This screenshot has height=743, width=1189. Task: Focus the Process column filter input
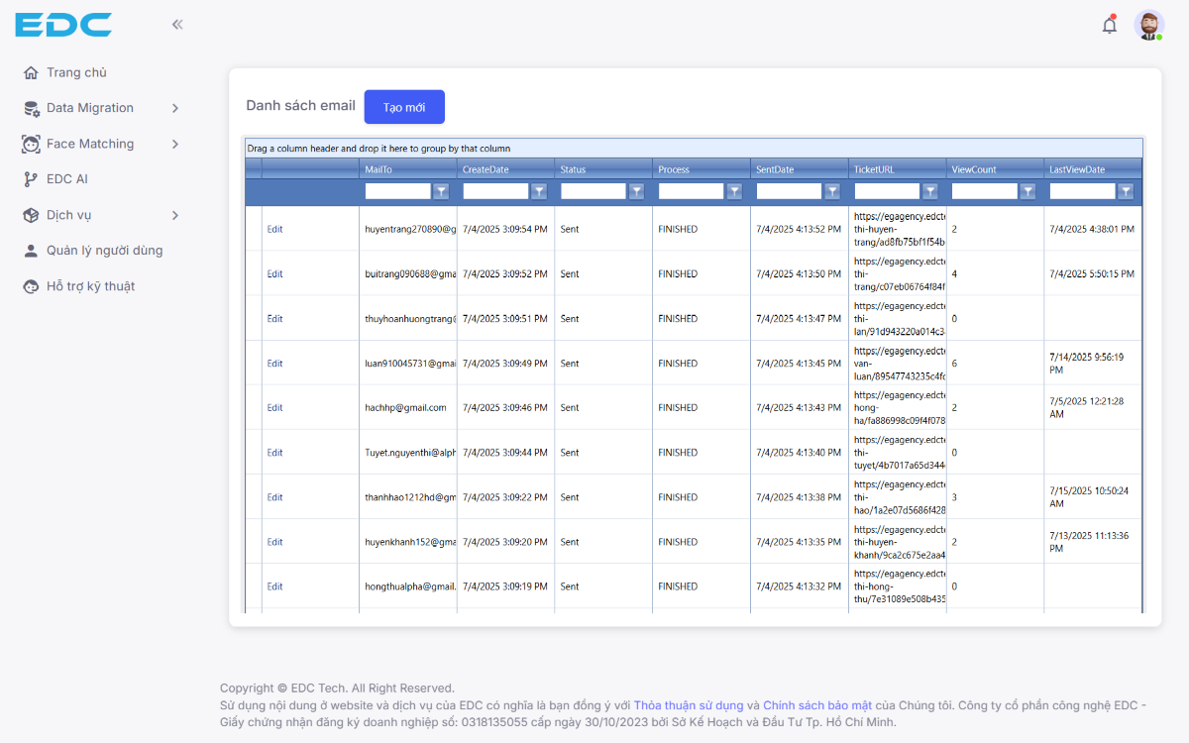tap(691, 191)
